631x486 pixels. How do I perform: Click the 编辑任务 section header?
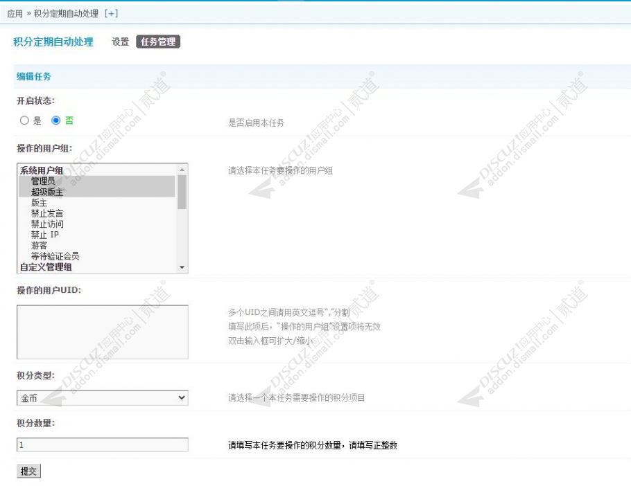pos(34,76)
